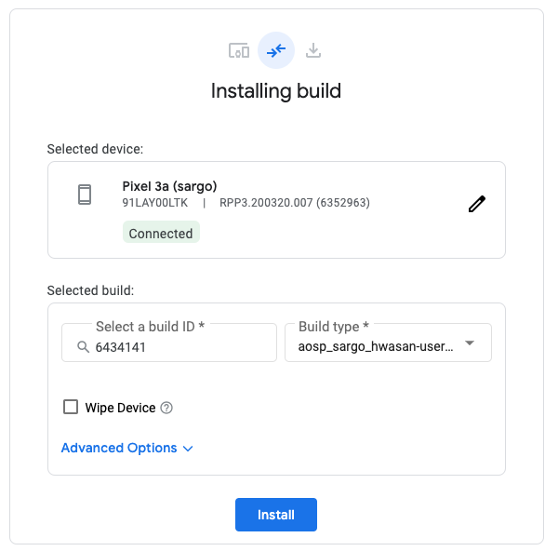The height and width of the screenshot is (551, 558).
Task: Click the Build type dropdown arrow
Action: tap(470, 343)
